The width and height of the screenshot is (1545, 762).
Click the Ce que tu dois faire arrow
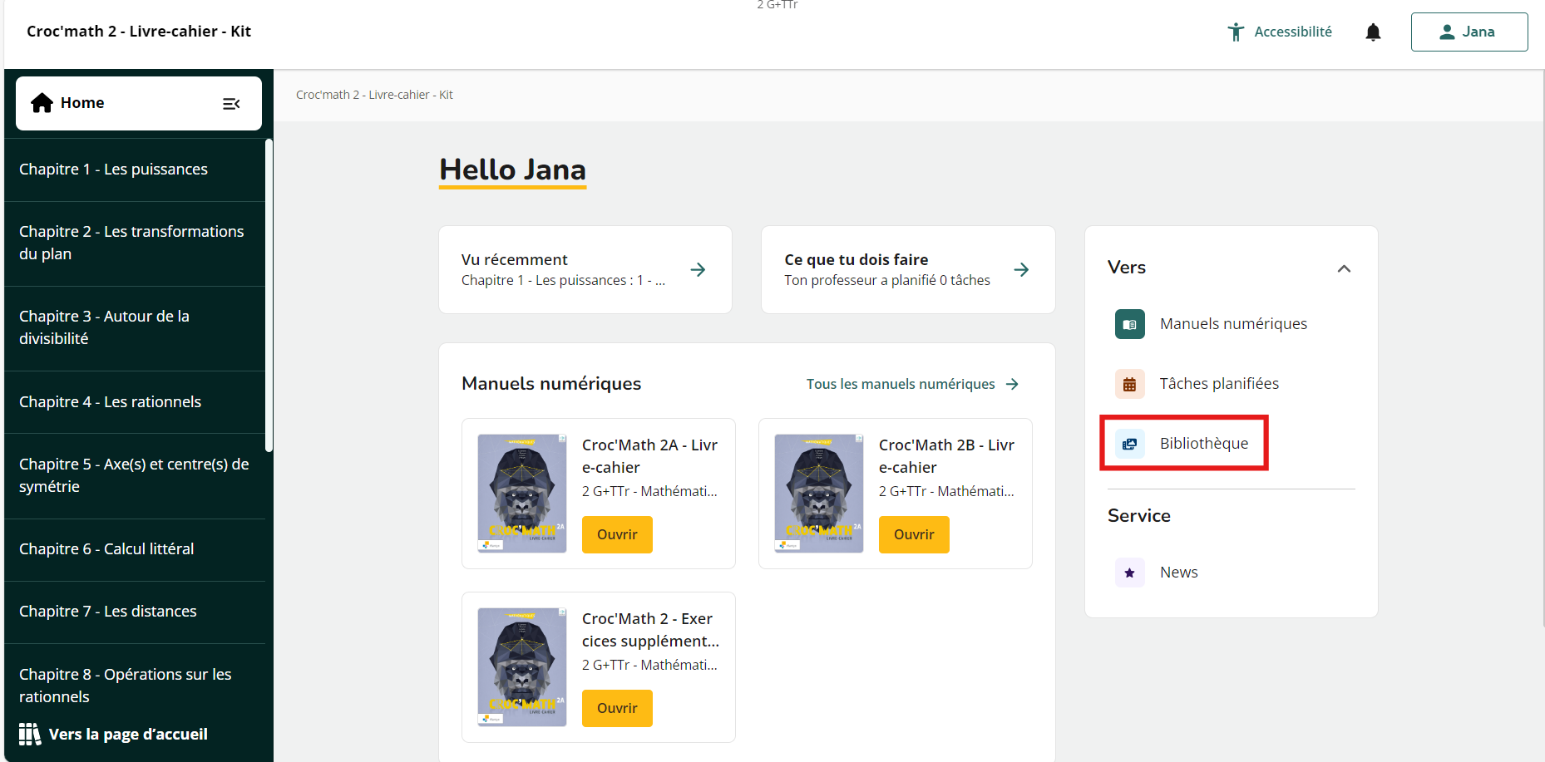click(1022, 269)
